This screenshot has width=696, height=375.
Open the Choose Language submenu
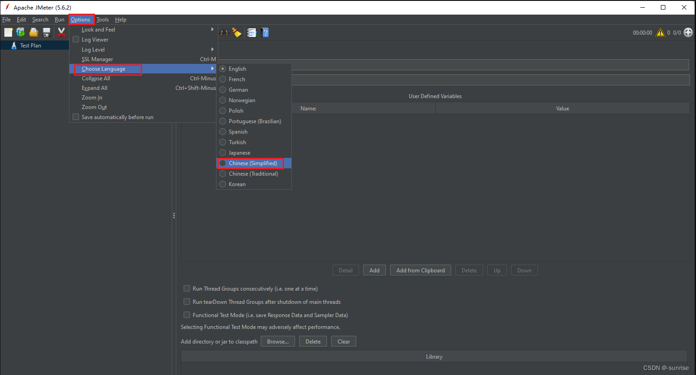(x=143, y=69)
